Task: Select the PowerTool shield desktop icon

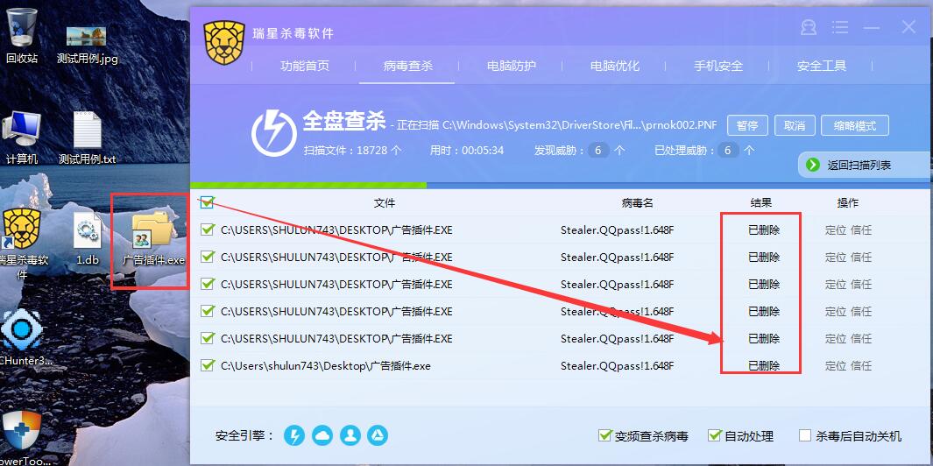Action: 22,439
